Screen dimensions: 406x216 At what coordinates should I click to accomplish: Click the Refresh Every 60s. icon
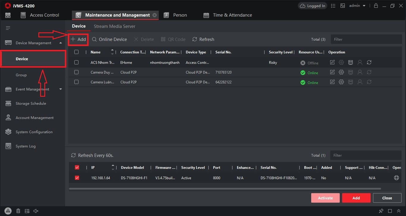click(x=73, y=155)
